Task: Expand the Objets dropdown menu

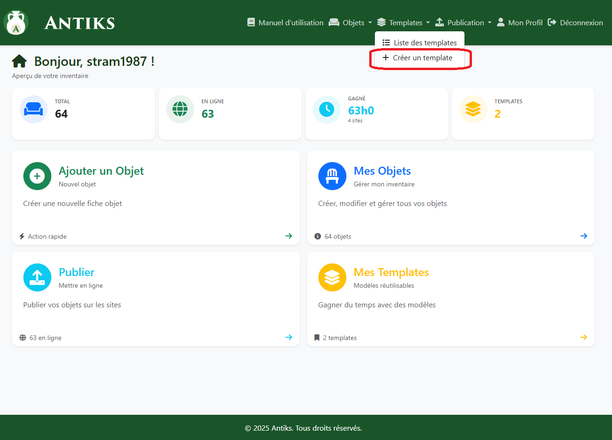Action: [x=350, y=22]
